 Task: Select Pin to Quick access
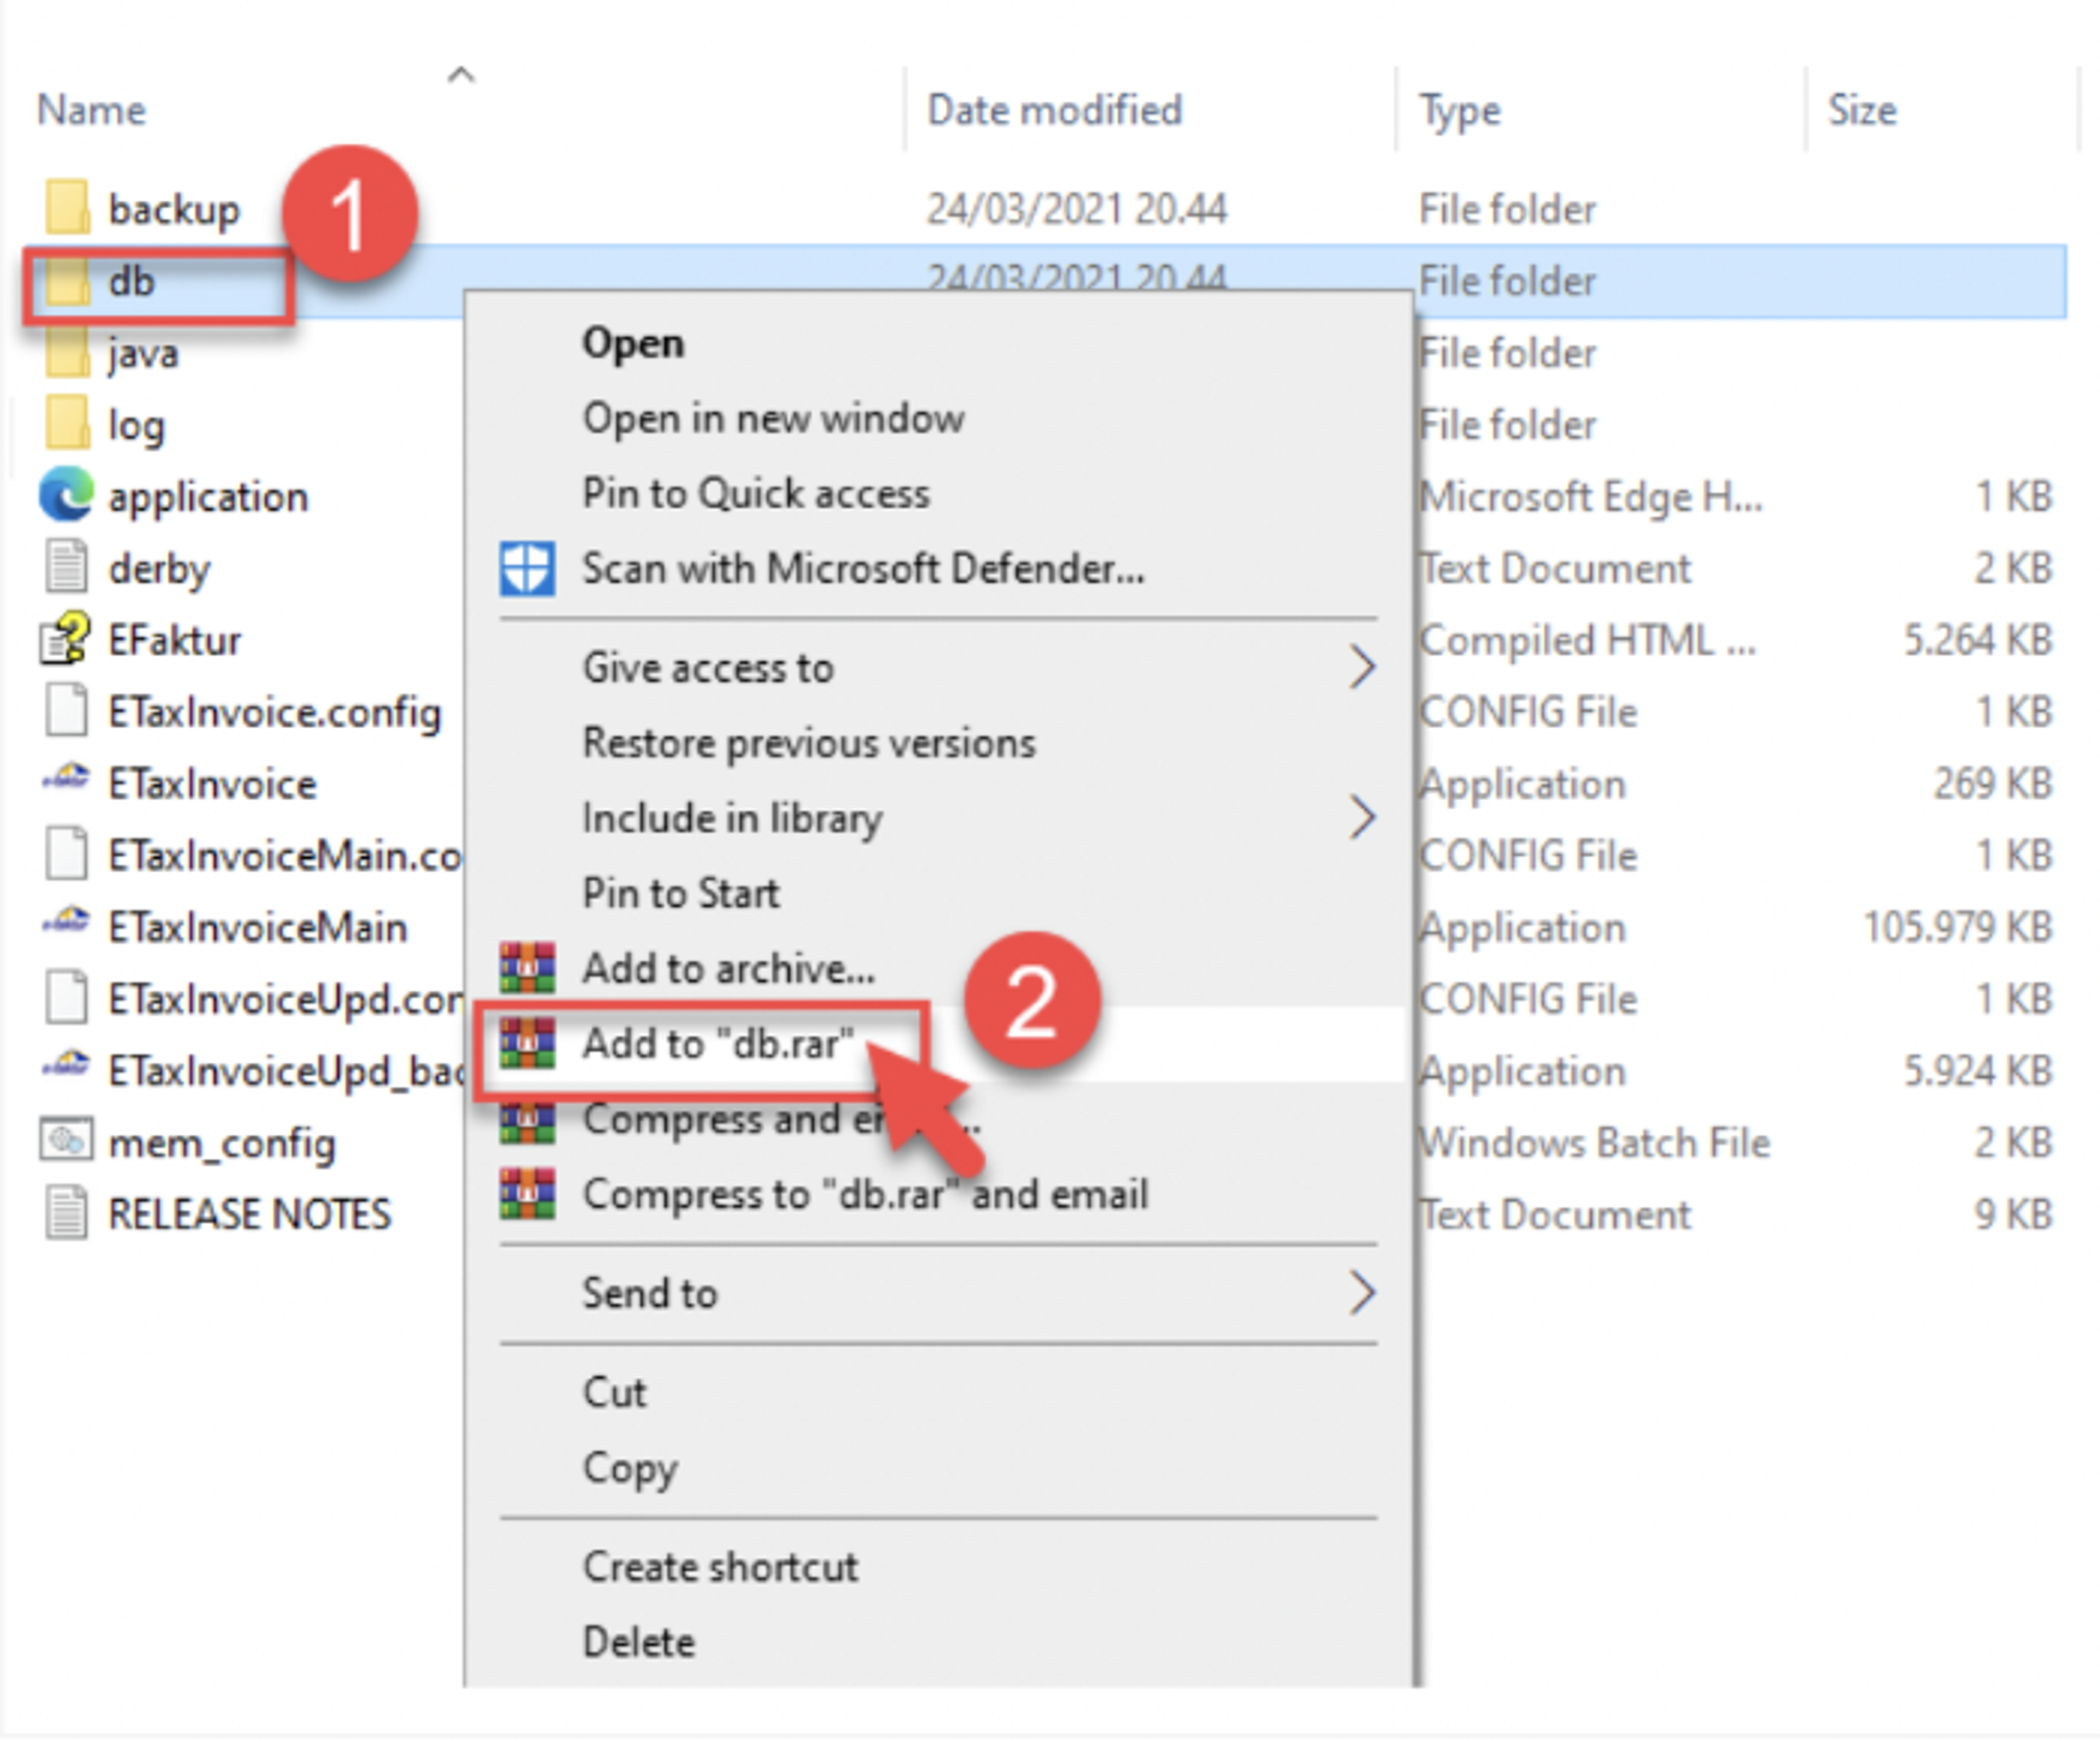[x=756, y=493]
